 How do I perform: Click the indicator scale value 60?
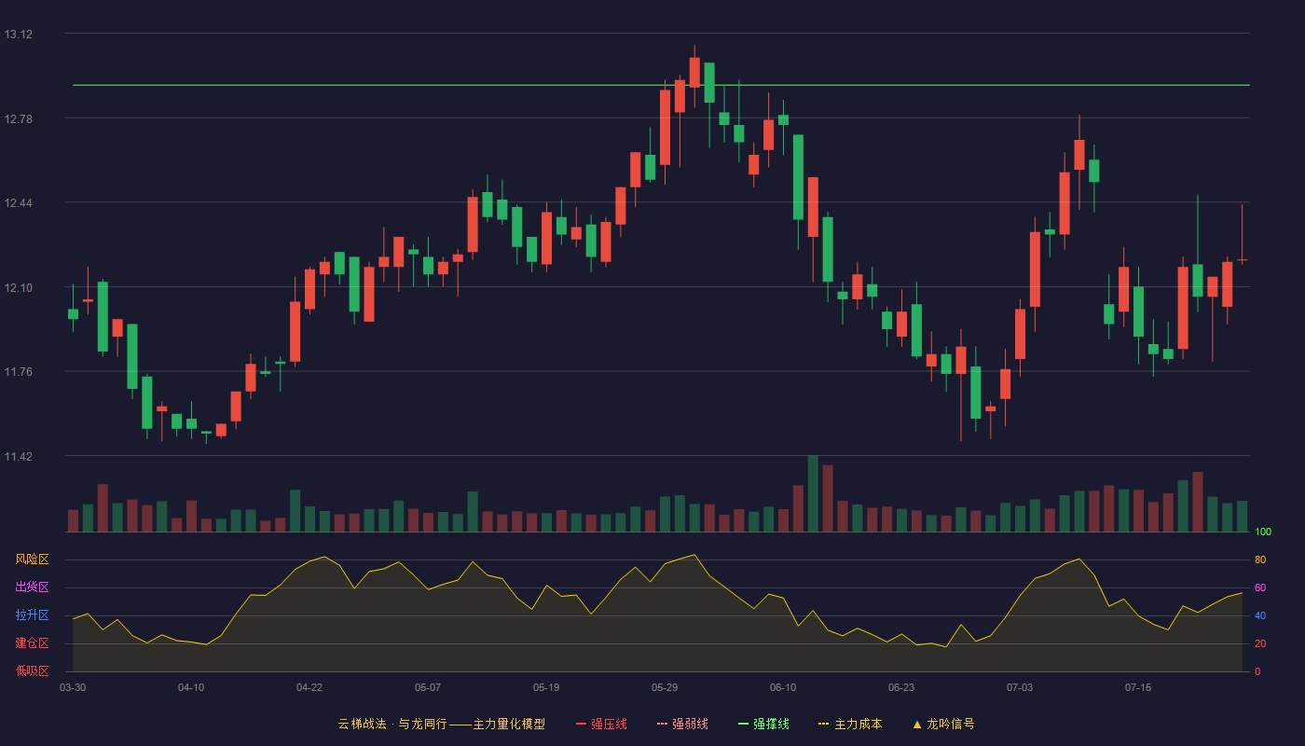pyautogui.click(x=1260, y=587)
